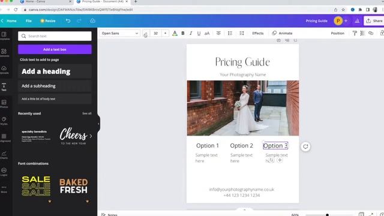Open the Resize option
Image resolution: width=384 pixels, height=216 pixels.
point(48,21)
